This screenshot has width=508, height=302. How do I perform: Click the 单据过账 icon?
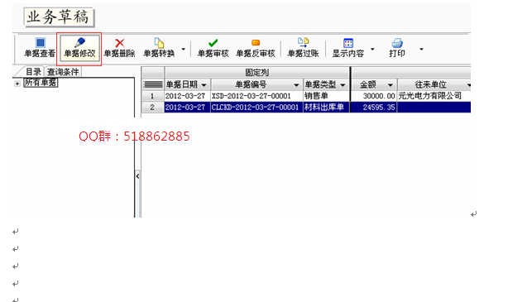(304, 42)
